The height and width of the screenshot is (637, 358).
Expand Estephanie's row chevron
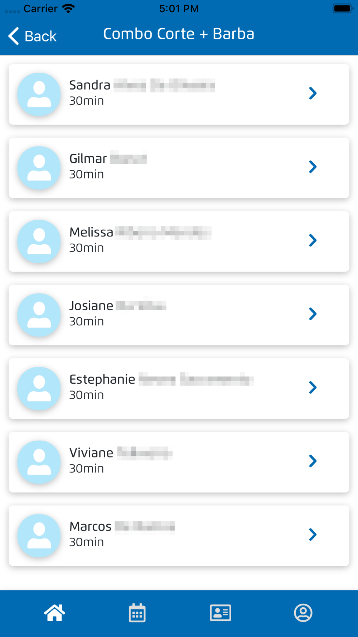[313, 387]
